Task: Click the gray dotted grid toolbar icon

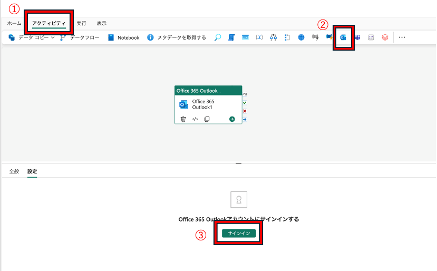Action: coord(371,37)
